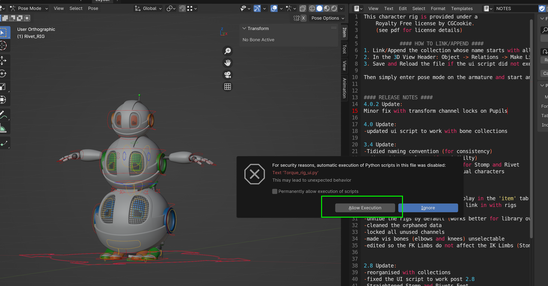Activate the Rotate tool
This screenshot has height=286, width=548.
(3, 73)
